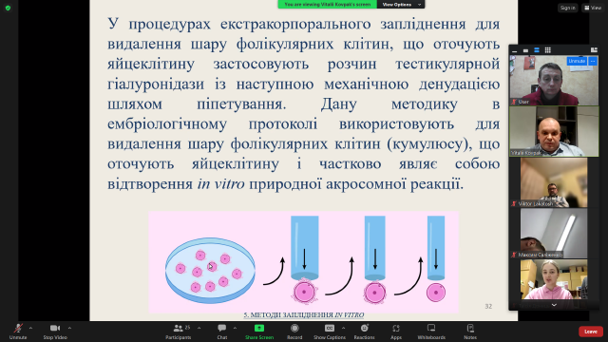Minimize the video panel with dash icon
Screen dimensions: 608x342
tap(515, 50)
